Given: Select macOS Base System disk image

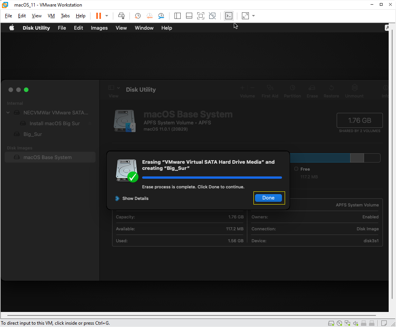Looking at the screenshot, I should 50,157.
